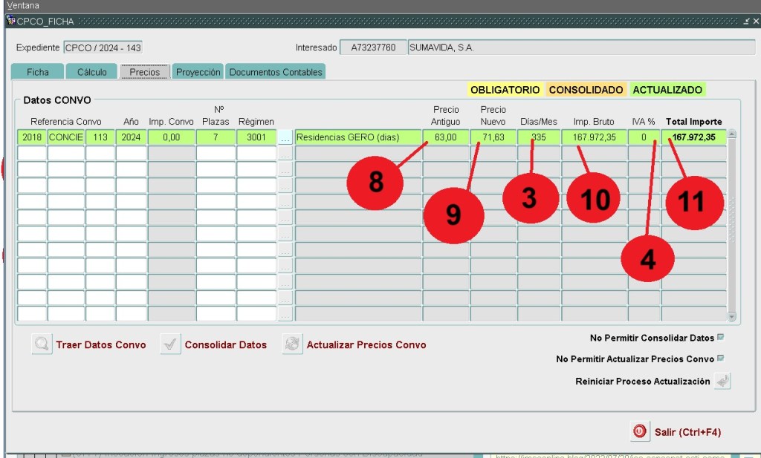Screen dimensions: 761x458
Task: Click the table scrollbar up arrow
Action: 732,134
